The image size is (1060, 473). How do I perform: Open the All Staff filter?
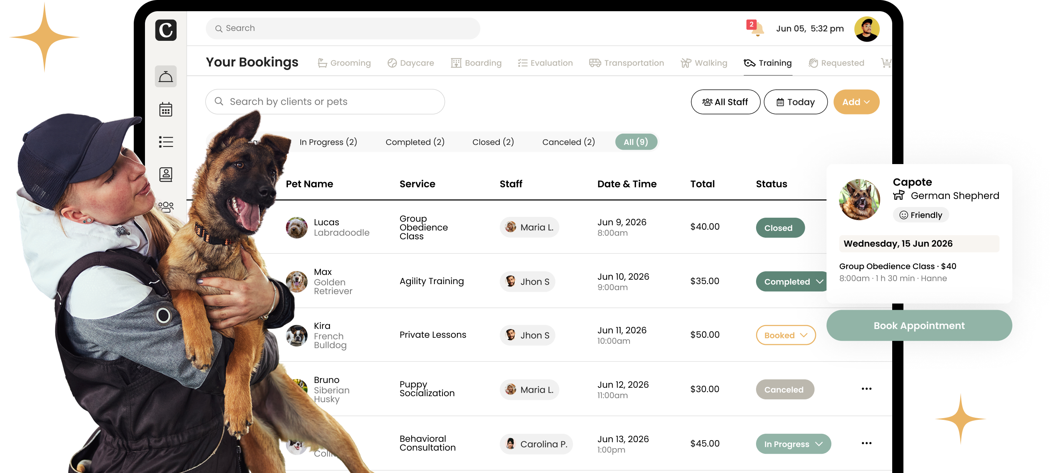pyautogui.click(x=725, y=102)
